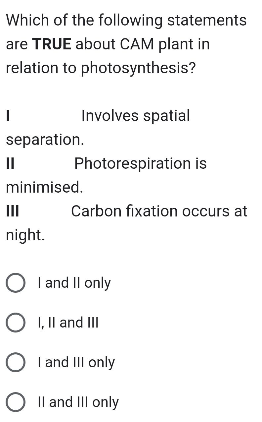Click the Roman numeral "II" marker
The width and height of the screenshot is (262, 422).
click(x=10, y=164)
